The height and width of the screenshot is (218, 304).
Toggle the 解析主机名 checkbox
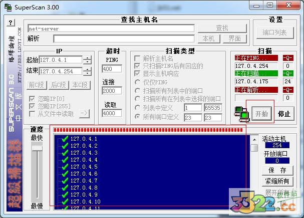click(137, 58)
